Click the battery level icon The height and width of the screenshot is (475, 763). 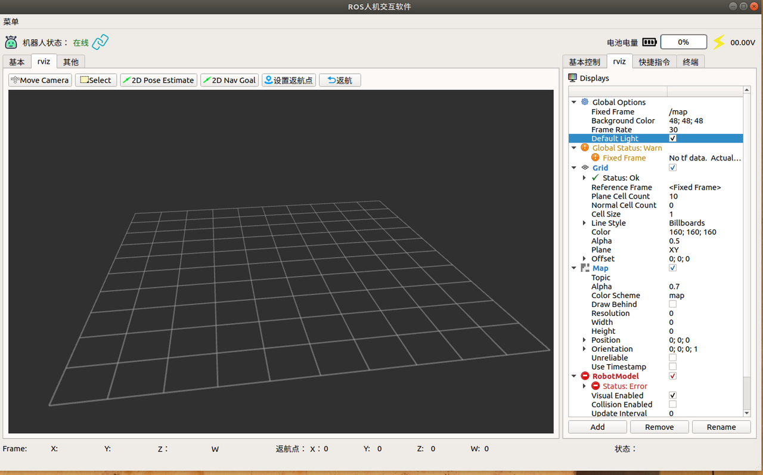(x=649, y=42)
